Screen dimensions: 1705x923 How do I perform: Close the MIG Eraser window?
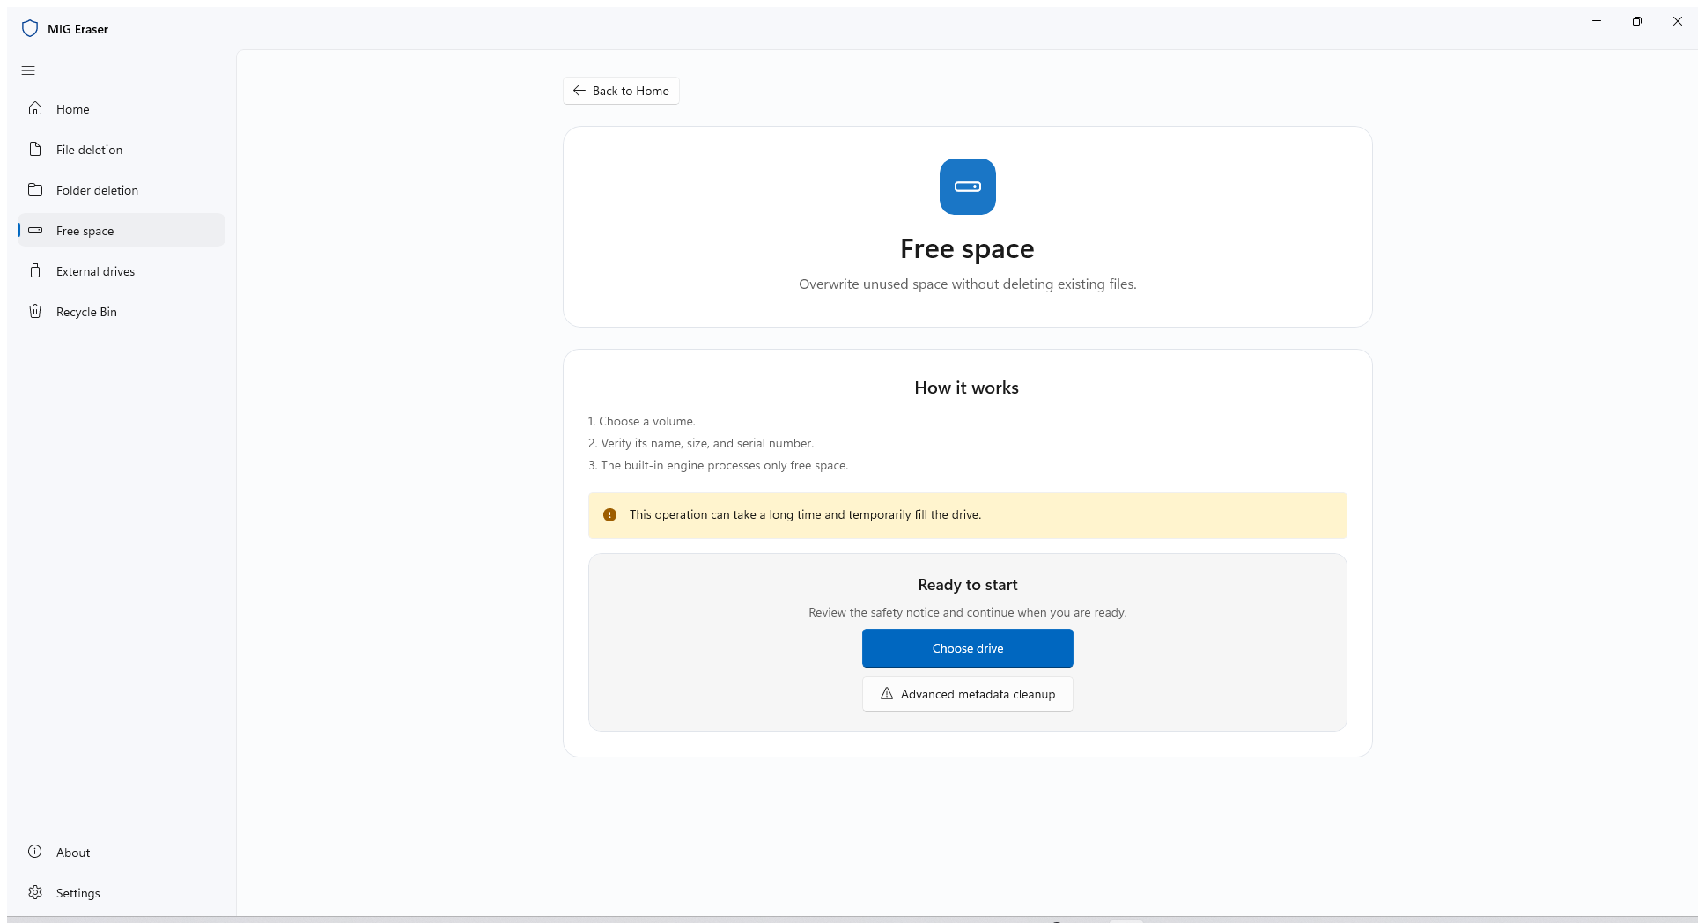1678,21
